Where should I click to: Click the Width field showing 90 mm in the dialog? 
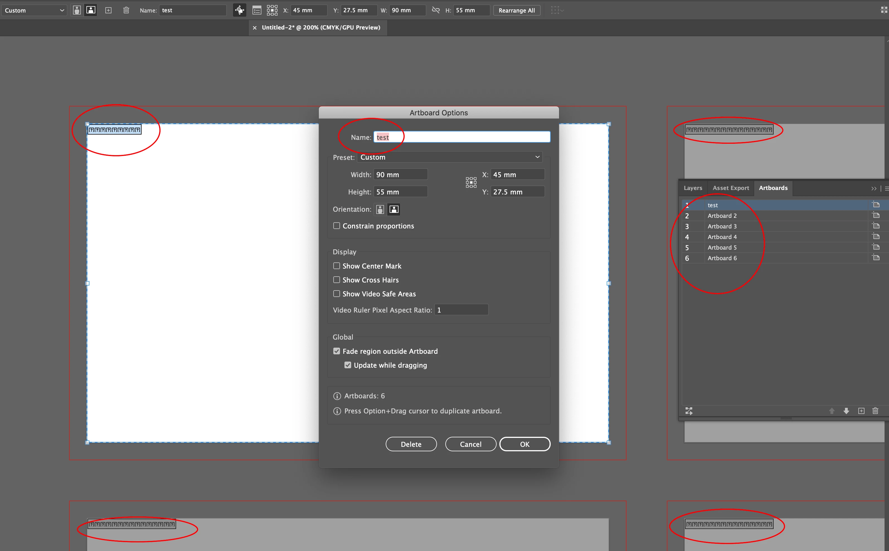[400, 175]
